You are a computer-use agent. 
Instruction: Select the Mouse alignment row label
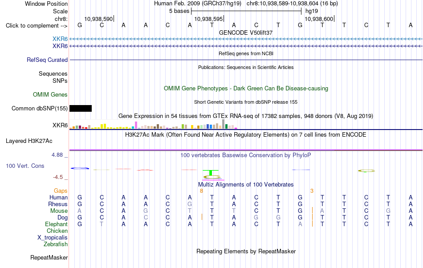59,211
